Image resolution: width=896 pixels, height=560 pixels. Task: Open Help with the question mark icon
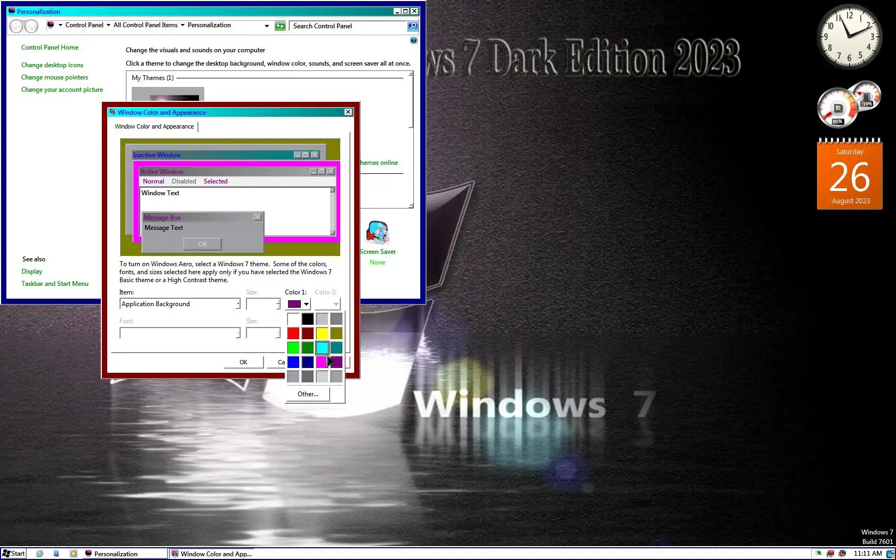click(x=414, y=41)
